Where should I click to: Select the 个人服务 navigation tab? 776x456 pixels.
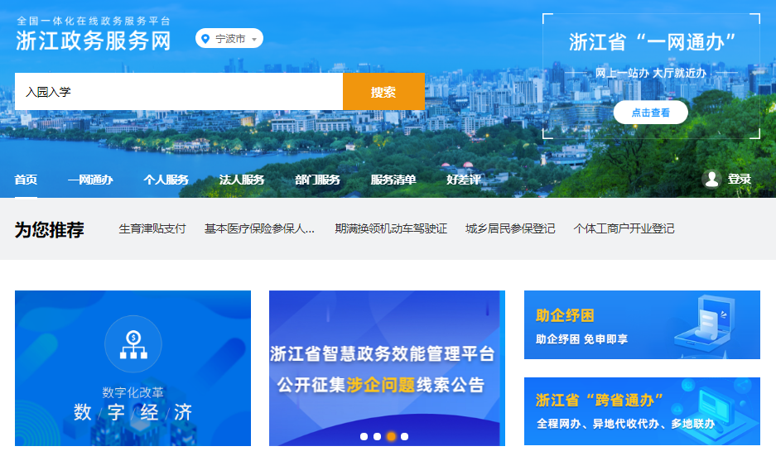(166, 180)
